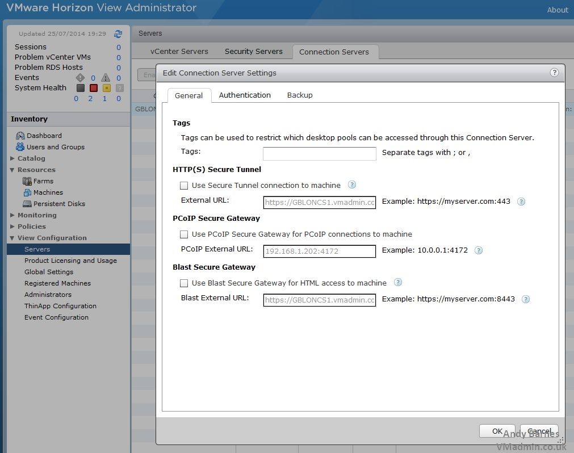Select the Users and Groups icon
The height and width of the screenshot is (453, 574).
click(20, 147)
